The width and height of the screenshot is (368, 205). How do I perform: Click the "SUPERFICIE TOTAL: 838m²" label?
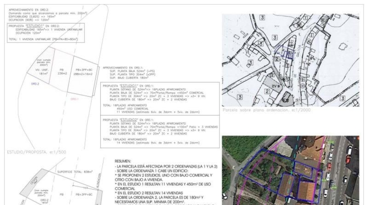pyautogui.click(x=75, y=172)
